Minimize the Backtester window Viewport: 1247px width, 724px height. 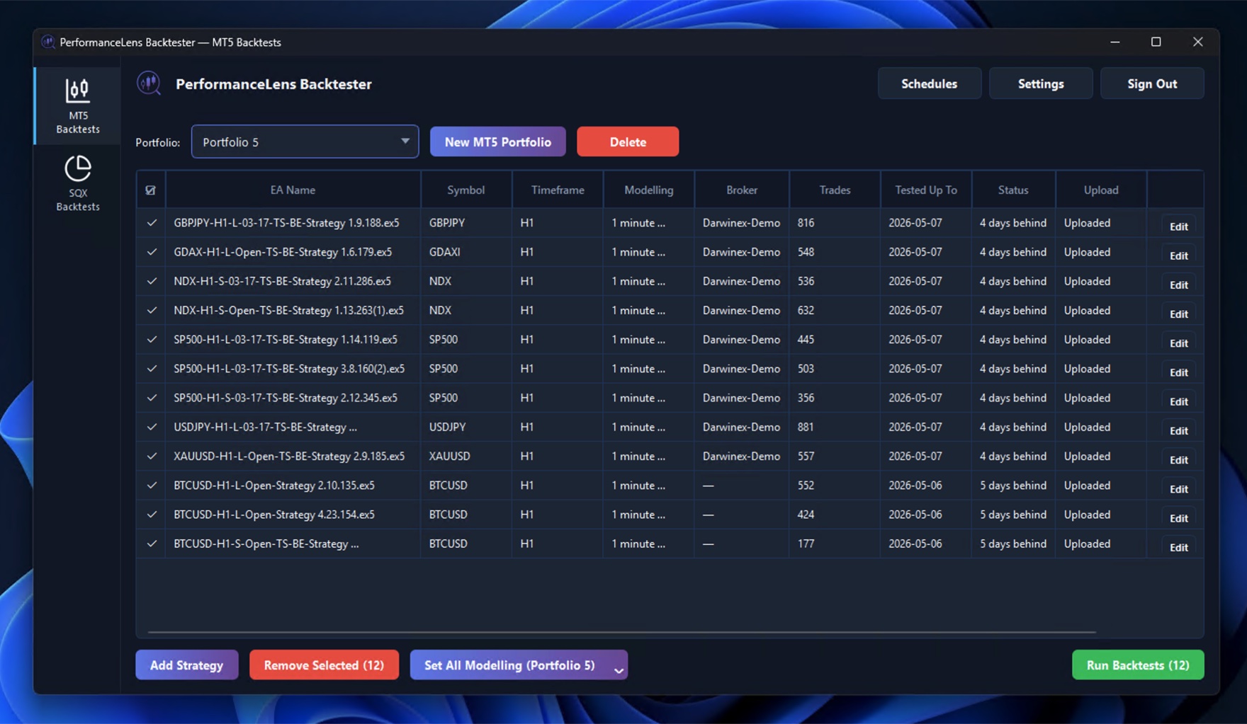pyautogui.click(x=1115, y=42)
